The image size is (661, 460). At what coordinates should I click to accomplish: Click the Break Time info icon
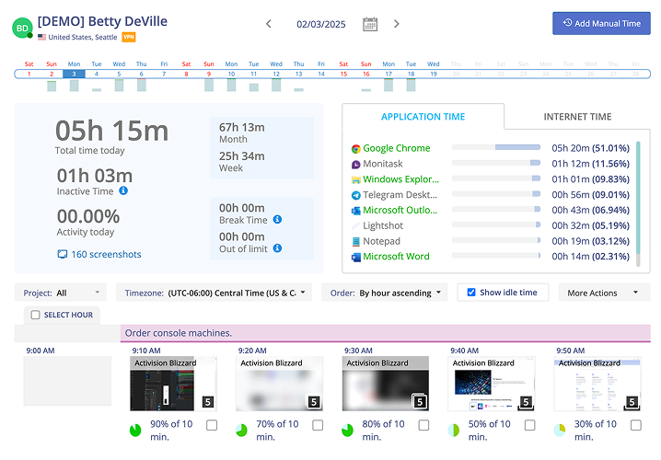(277, 220)
